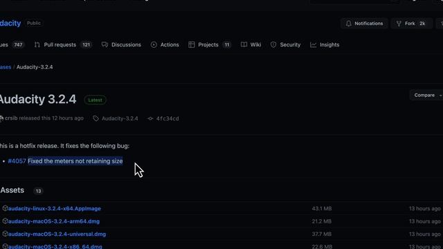Click the Audacity-3.2.4 breadcrumb text
This screenshot has width=443, height=249.
tap(35, 67)
